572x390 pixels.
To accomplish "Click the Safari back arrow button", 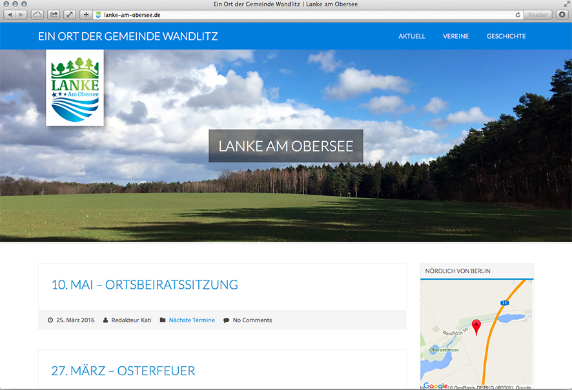I will tap(10, 14).
